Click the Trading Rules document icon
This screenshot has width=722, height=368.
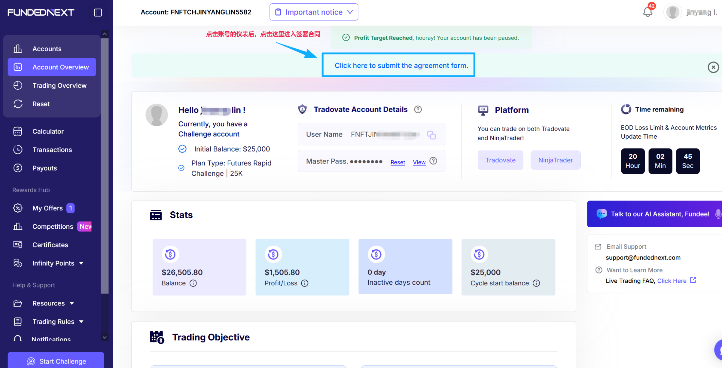click(x=18, y=321)
